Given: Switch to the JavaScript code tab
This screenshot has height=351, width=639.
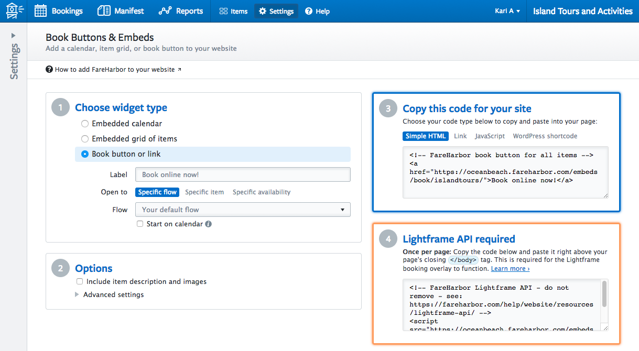Looking at the screenshot, I should (490, 136).
